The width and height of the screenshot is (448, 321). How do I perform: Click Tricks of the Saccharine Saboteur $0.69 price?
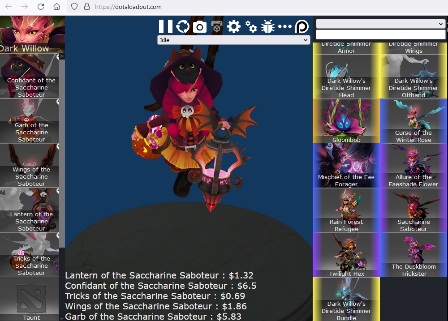[x=155, y=296]
